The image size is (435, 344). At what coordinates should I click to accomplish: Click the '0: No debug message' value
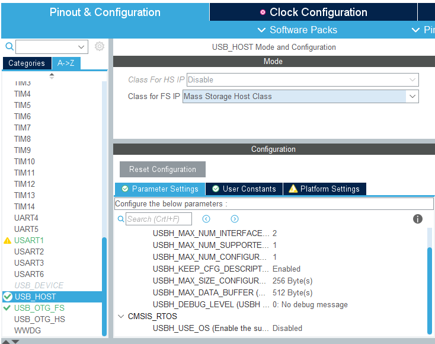click(x=310, y=305)
